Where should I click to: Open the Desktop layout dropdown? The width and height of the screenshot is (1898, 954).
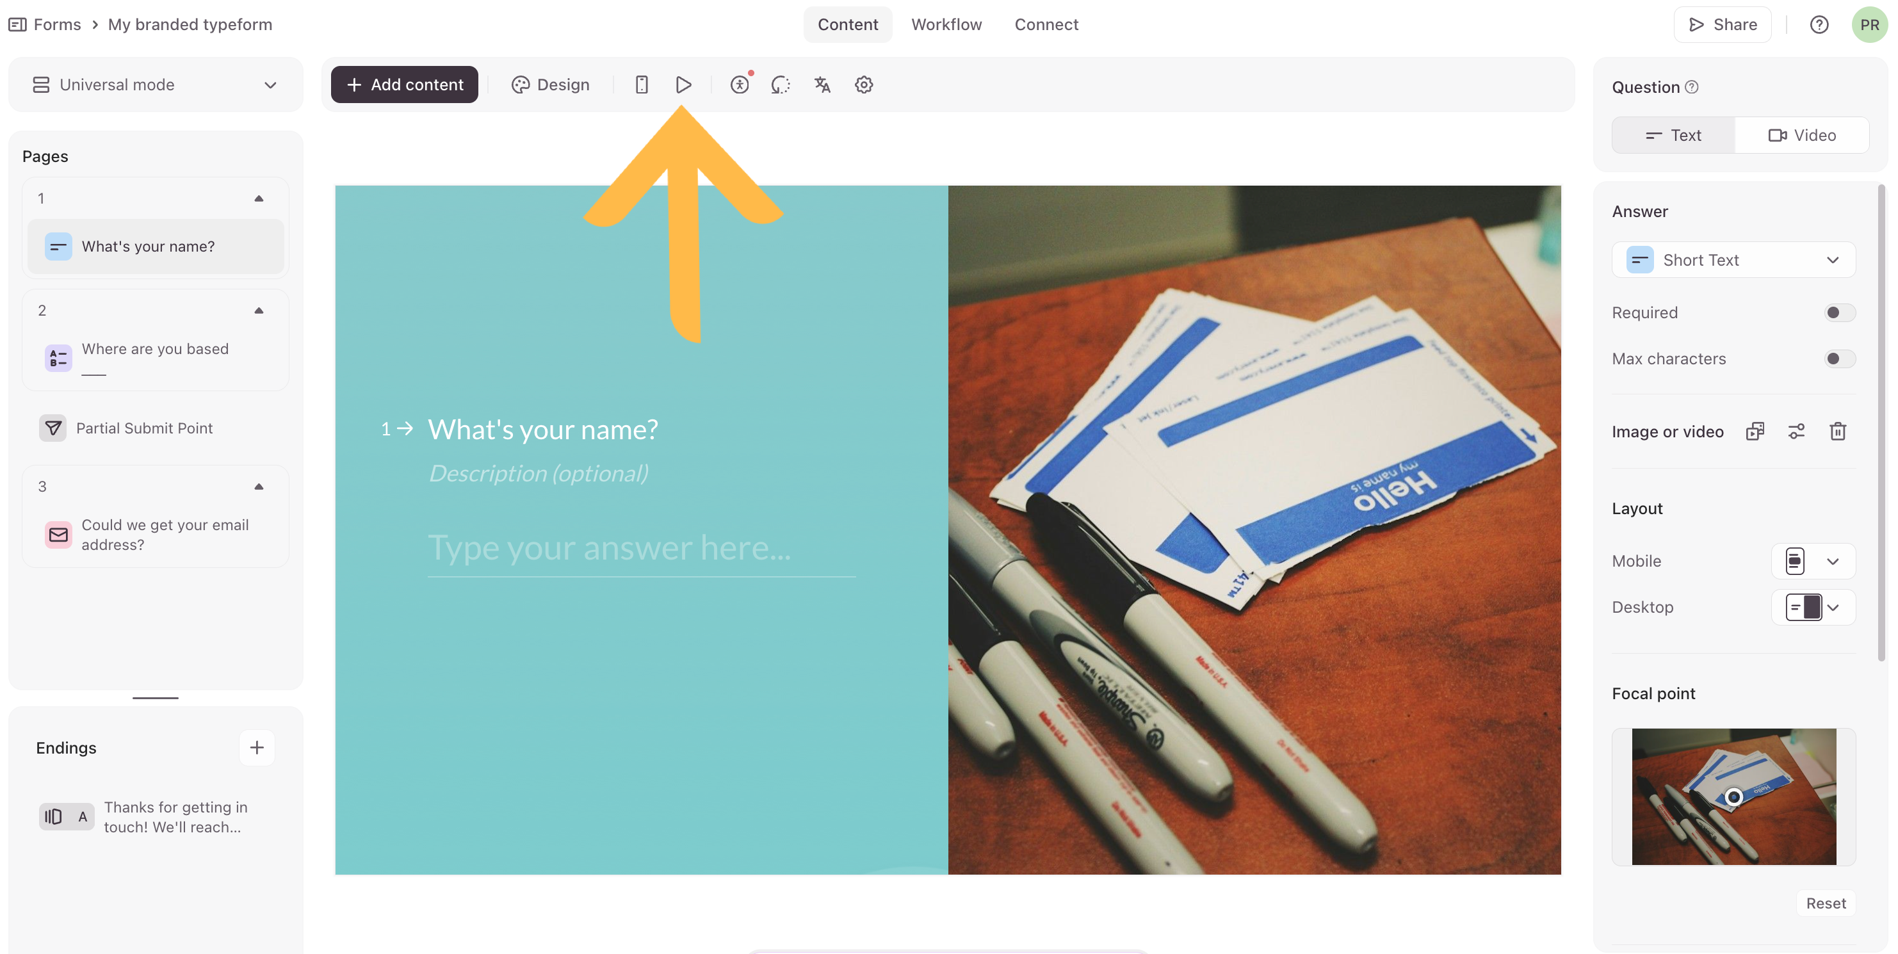(x=1813, y=608)
